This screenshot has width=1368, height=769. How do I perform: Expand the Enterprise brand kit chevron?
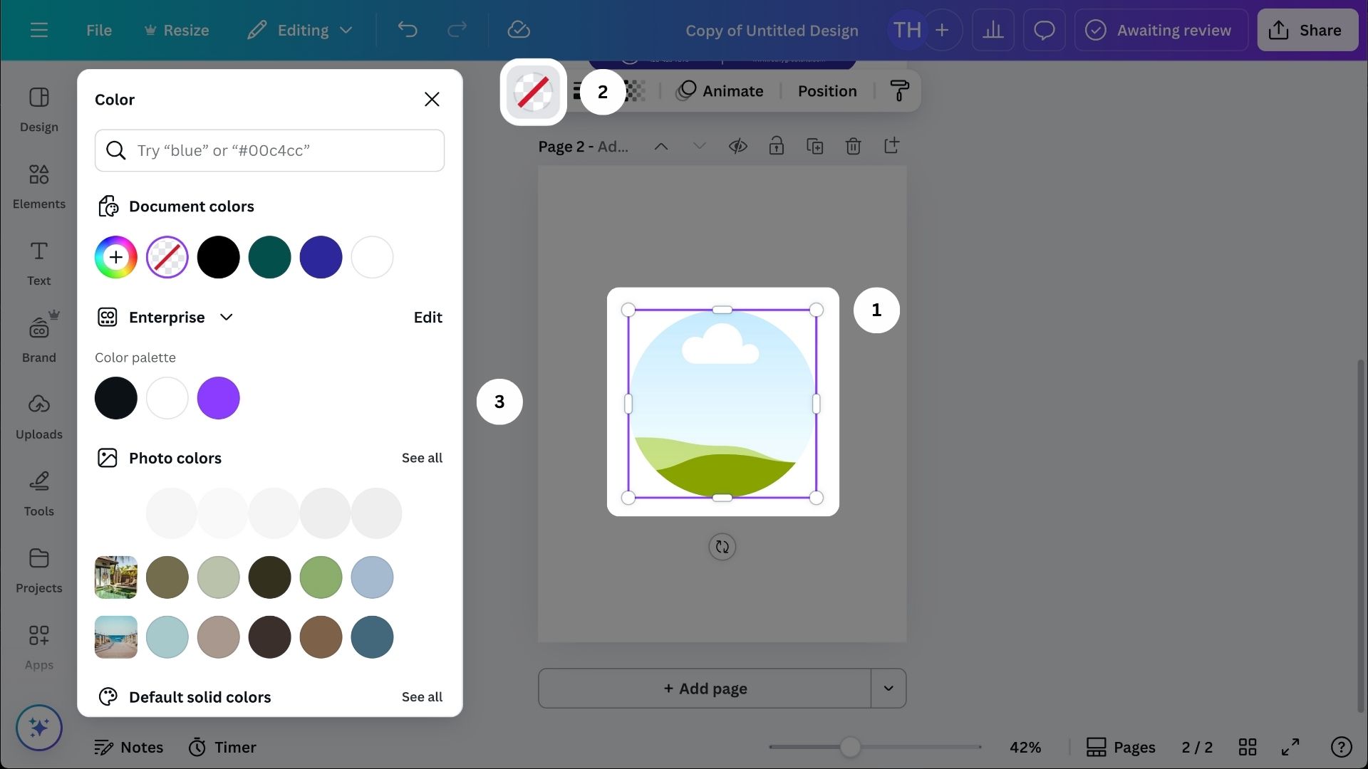(226, 317)
